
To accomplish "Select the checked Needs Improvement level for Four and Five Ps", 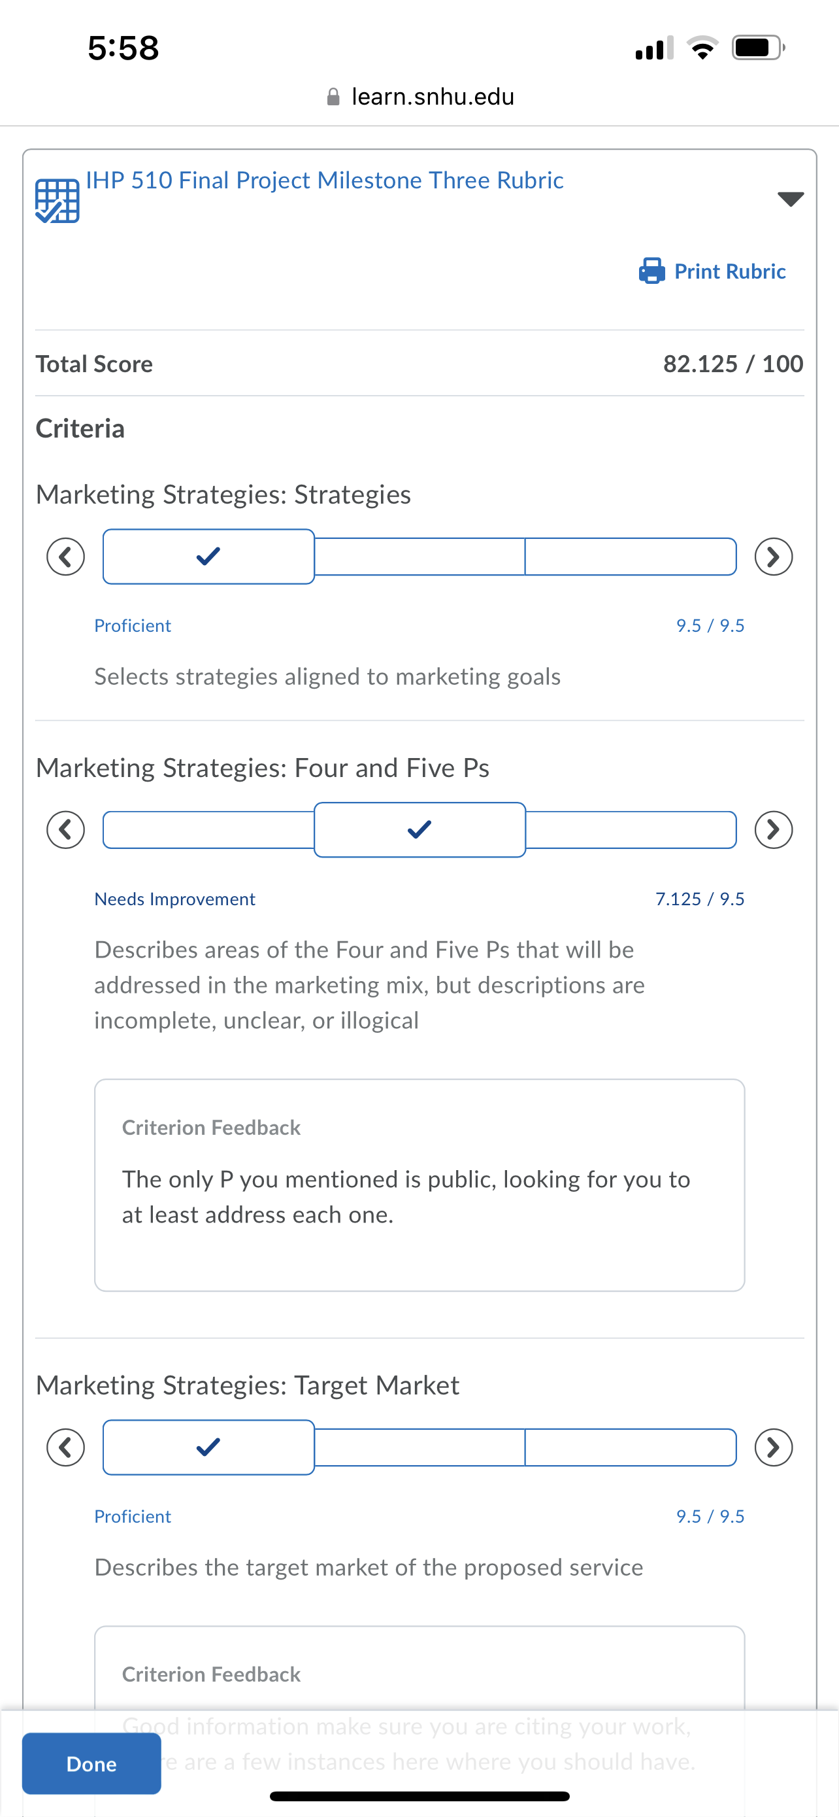I will point(420,829).
